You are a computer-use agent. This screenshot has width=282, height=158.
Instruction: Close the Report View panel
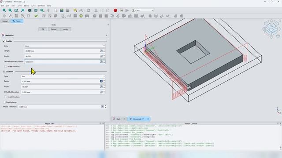pos(103,123)
